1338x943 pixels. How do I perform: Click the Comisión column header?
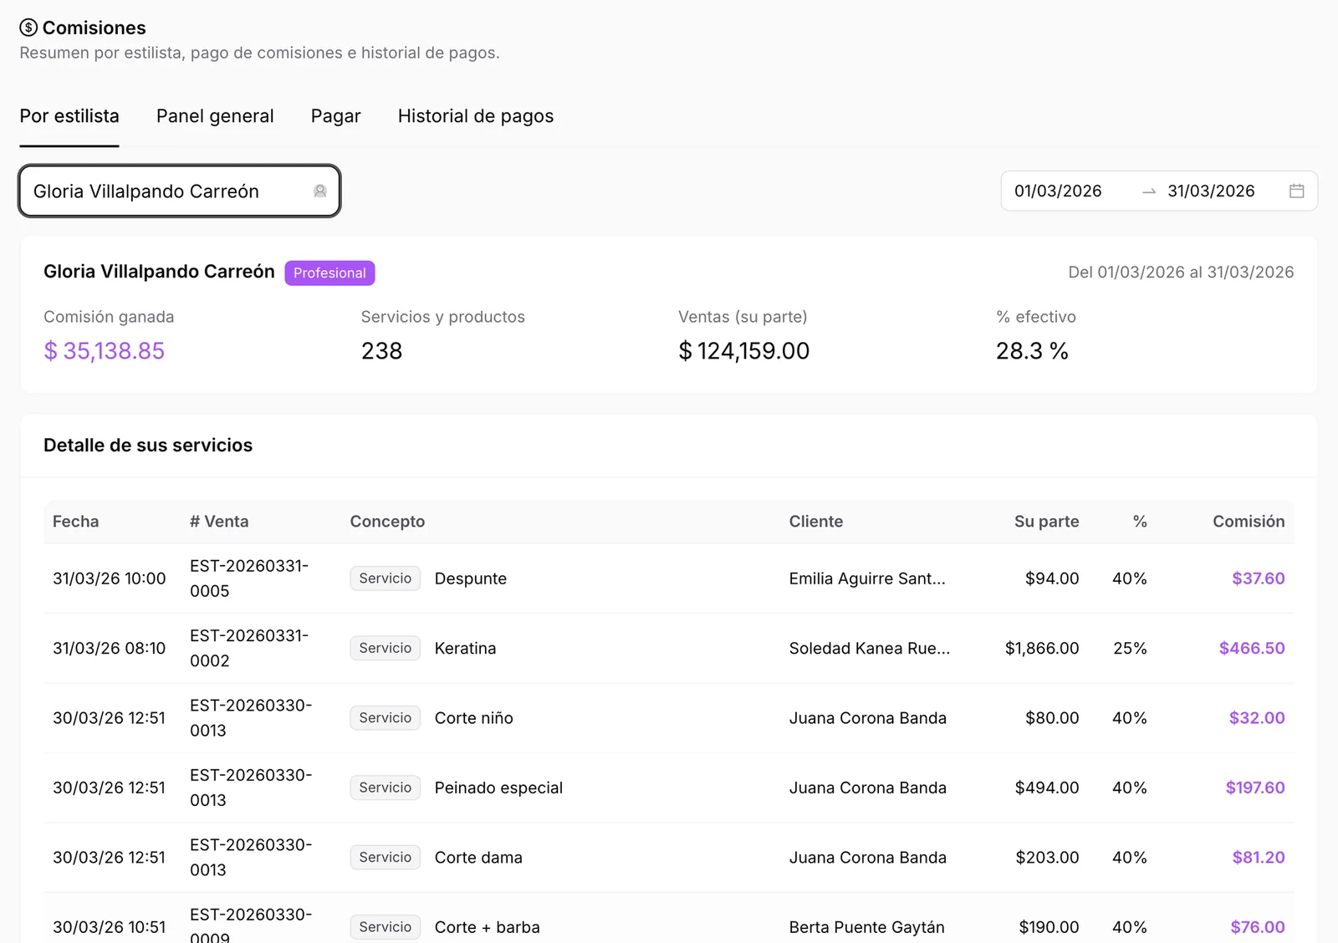point(1249,522)
